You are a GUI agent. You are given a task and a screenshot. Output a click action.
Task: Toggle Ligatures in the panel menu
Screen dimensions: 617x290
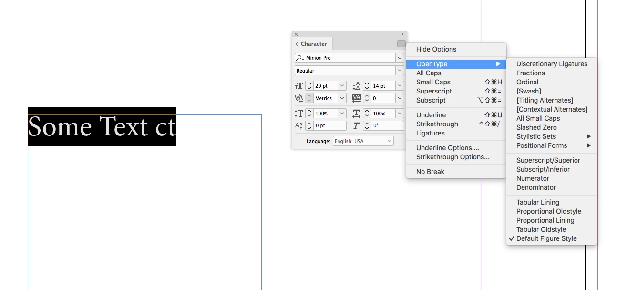pos(456,133)
